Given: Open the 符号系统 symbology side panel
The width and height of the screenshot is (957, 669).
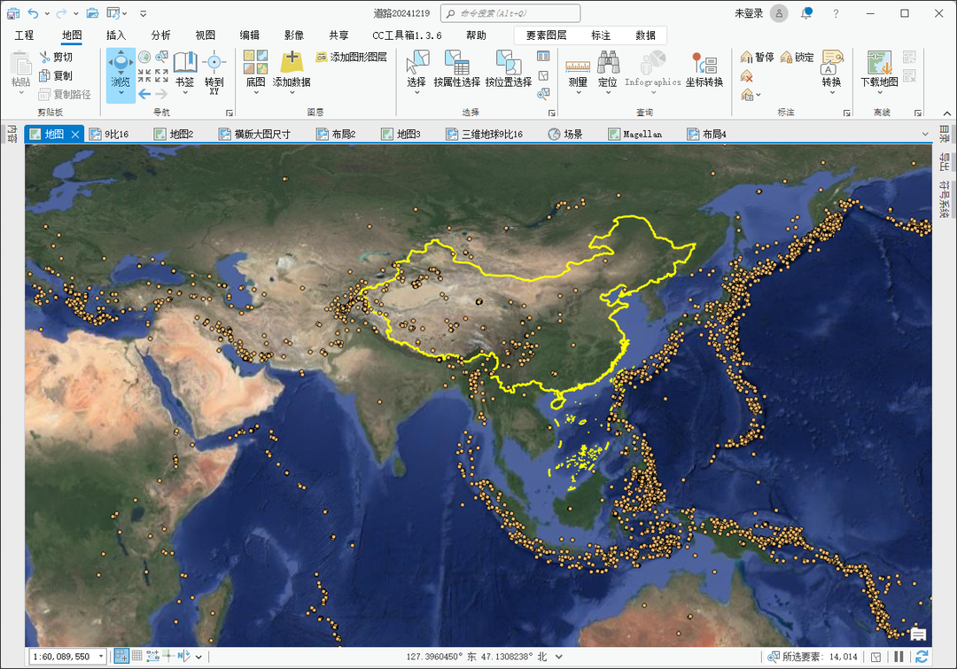Looking at the screenshot, I should coord(945,199).
